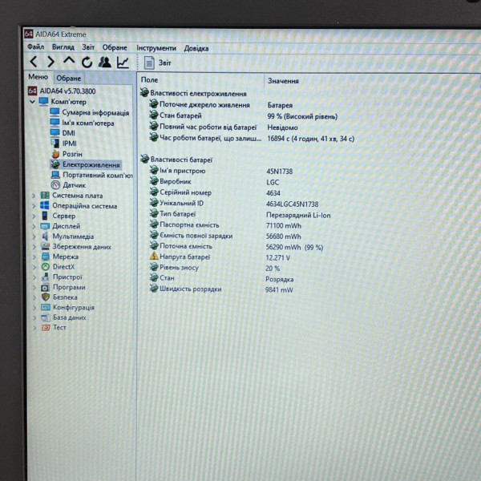
Task: Select Сумарна інформація in the tree
Action: coord(90,112)
